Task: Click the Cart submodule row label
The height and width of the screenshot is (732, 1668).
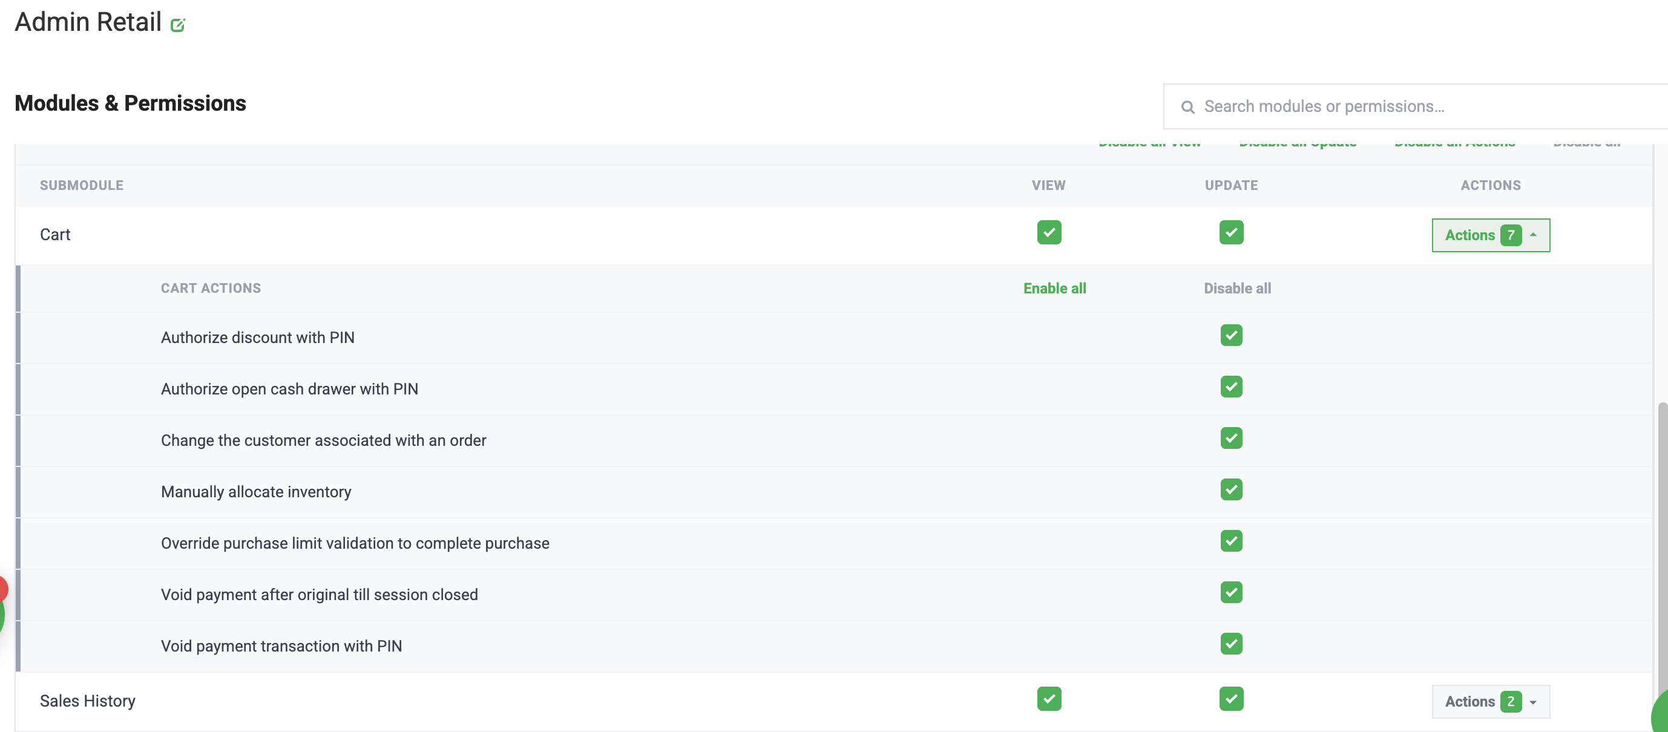Action: click(55, 235)
